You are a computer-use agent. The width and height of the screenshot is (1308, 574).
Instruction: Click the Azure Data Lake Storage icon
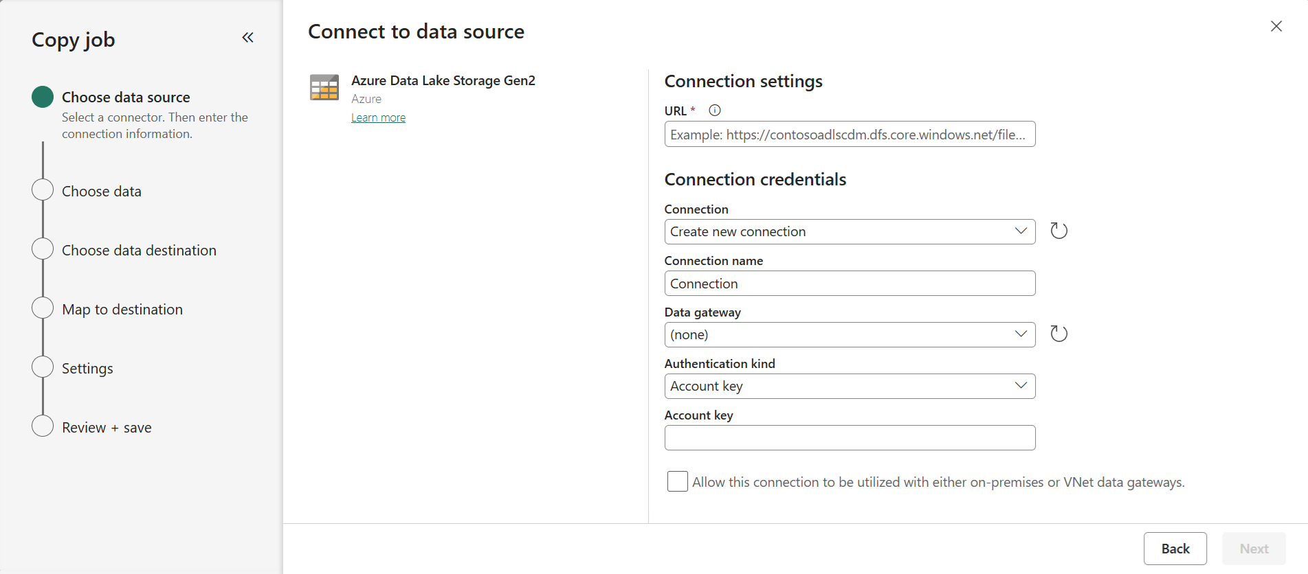[x=324, y=88]
